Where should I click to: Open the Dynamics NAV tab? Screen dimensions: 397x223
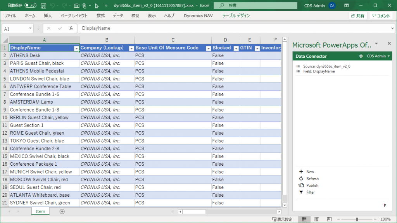coord(198,15)
